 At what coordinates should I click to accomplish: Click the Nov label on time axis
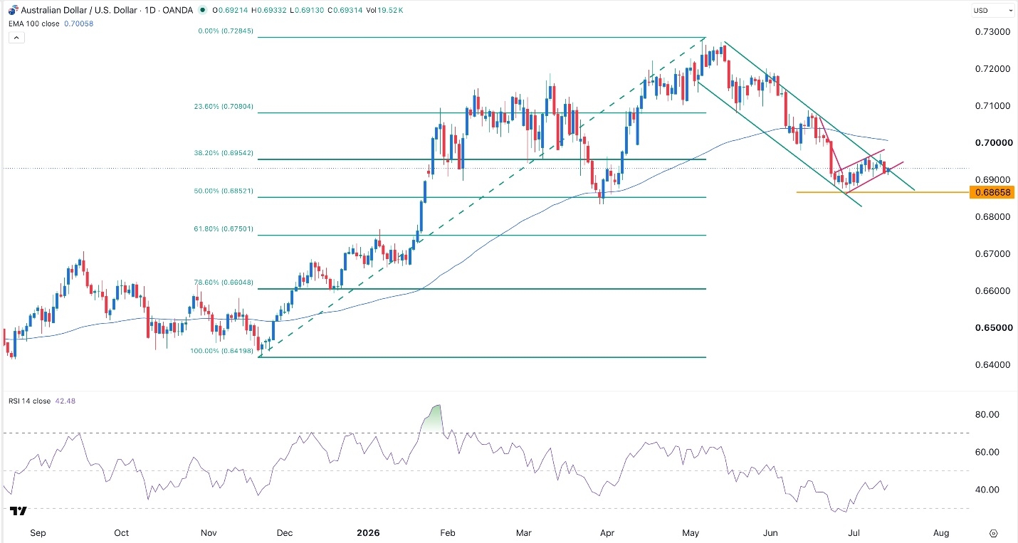coord(209,533)
